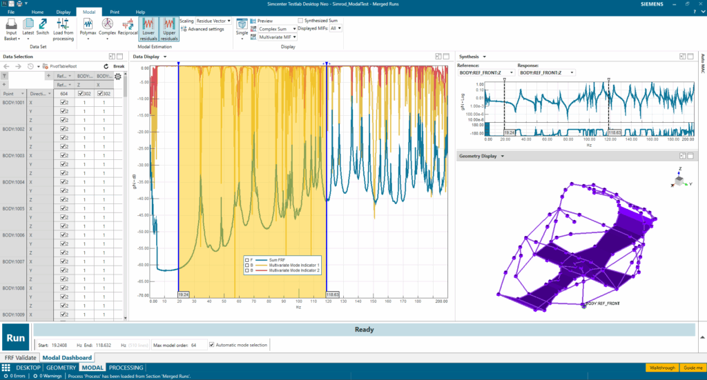Toggle BODY:1001 X row checkbox
707x380 pixels.
(x=63, y=102)
